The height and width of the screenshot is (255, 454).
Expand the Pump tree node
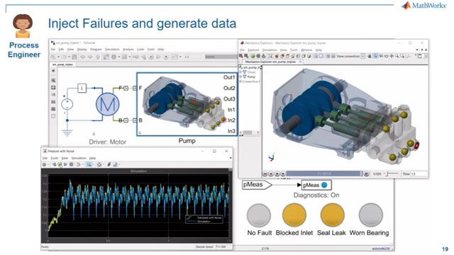240,76
